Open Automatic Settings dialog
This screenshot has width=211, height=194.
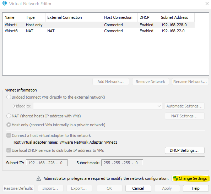[x=185, y=106]
